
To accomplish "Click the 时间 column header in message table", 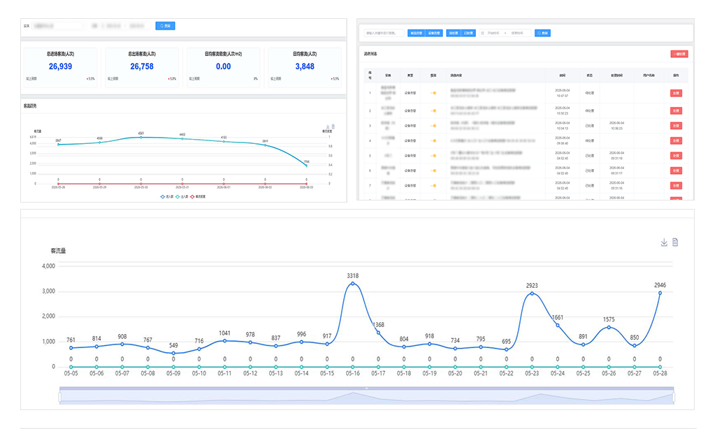I will 563,75.
